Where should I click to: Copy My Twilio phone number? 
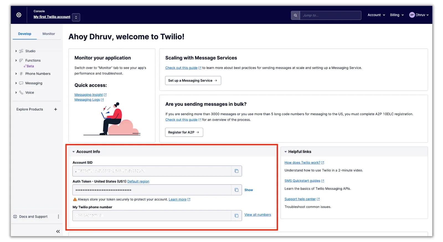pyautogui.click(x=236, y=216)
